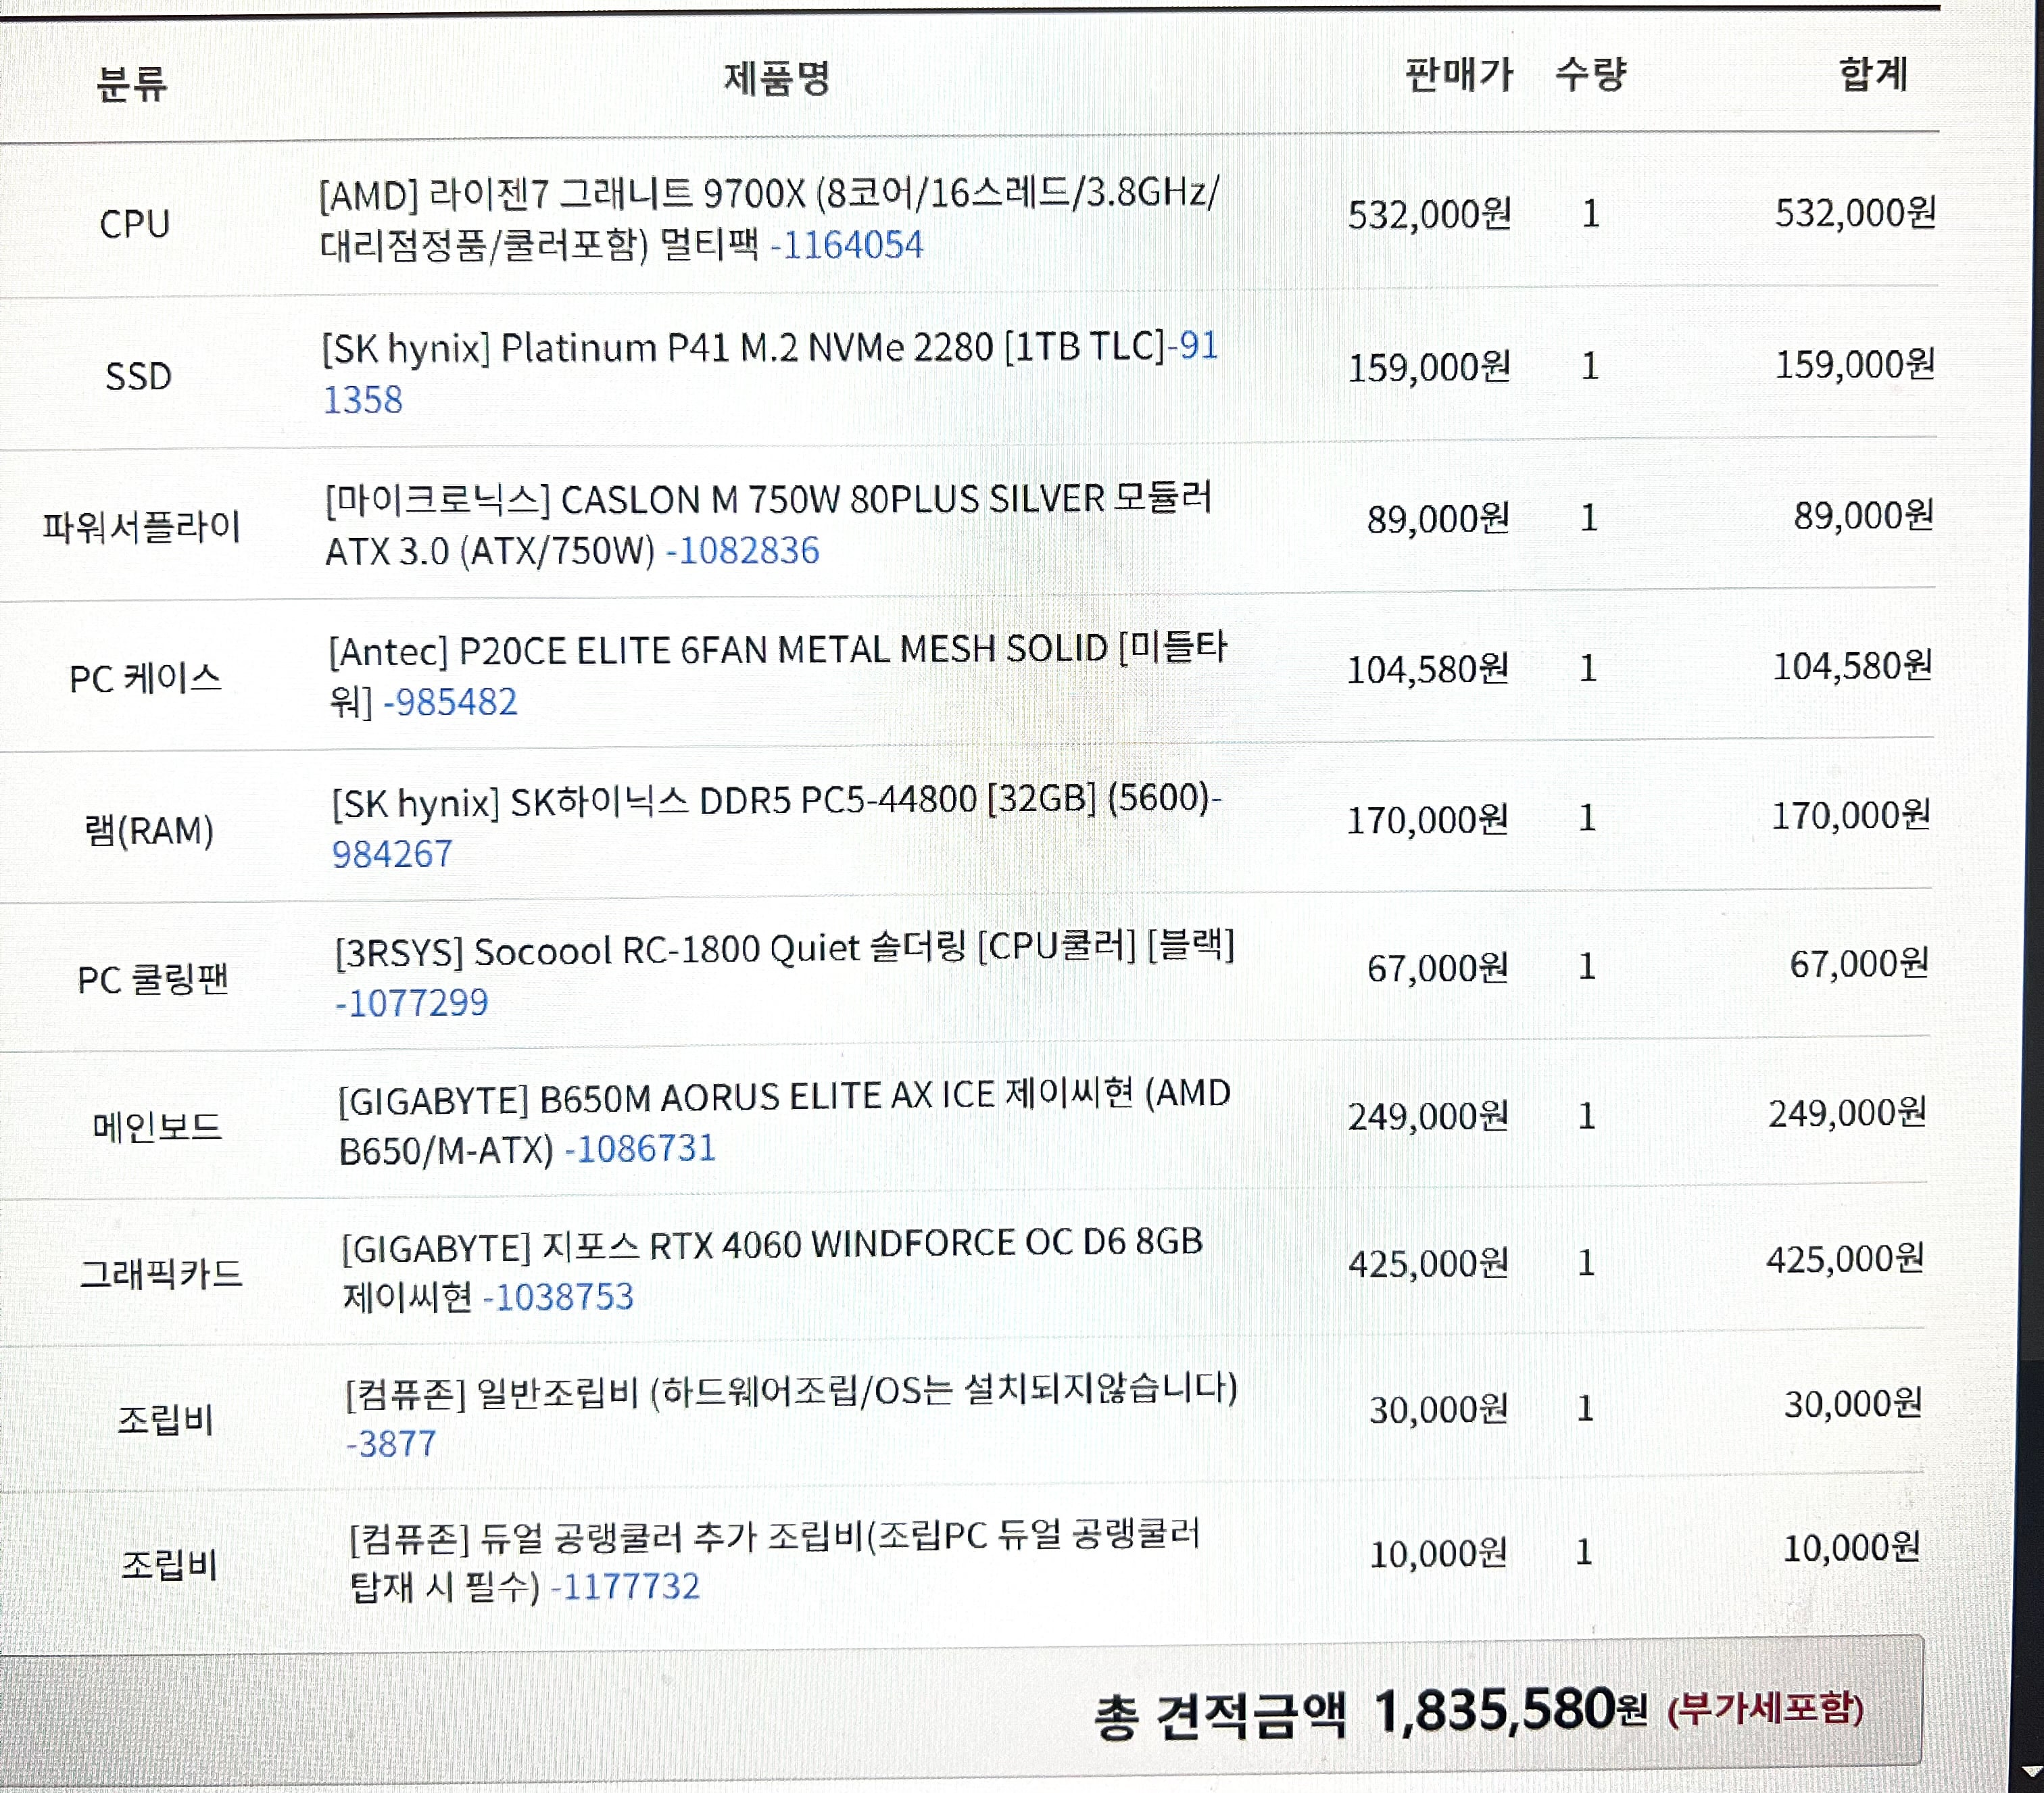The width and height of the screenshot is (2044, 1793).
Task: Select the 메인보드 category cell
Action: 157,1127
